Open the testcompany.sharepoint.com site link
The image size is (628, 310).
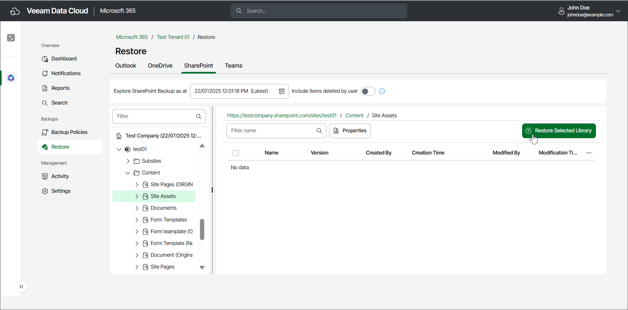[x=282, y=116]
